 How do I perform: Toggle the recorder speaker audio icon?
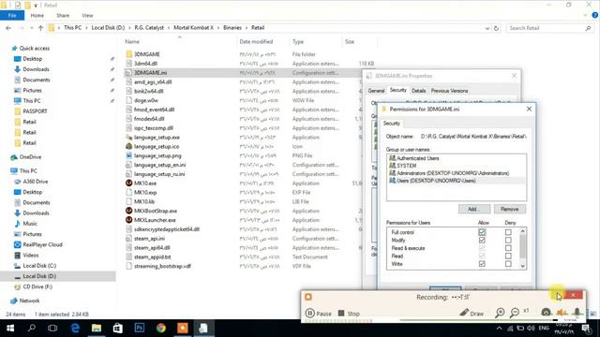pyautogui.click(x=562, y=313)
